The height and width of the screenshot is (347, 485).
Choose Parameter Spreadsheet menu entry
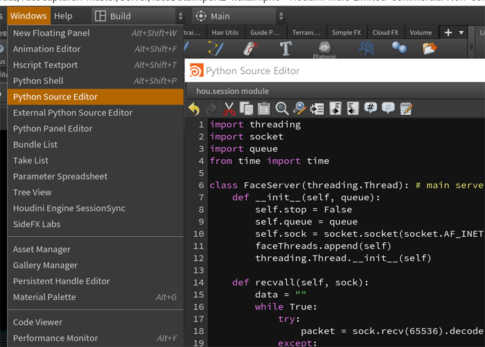tap(60, 177)
